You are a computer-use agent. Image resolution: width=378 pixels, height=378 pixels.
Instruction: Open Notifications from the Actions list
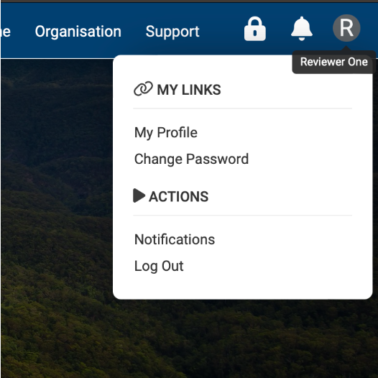tap(175, 239)
